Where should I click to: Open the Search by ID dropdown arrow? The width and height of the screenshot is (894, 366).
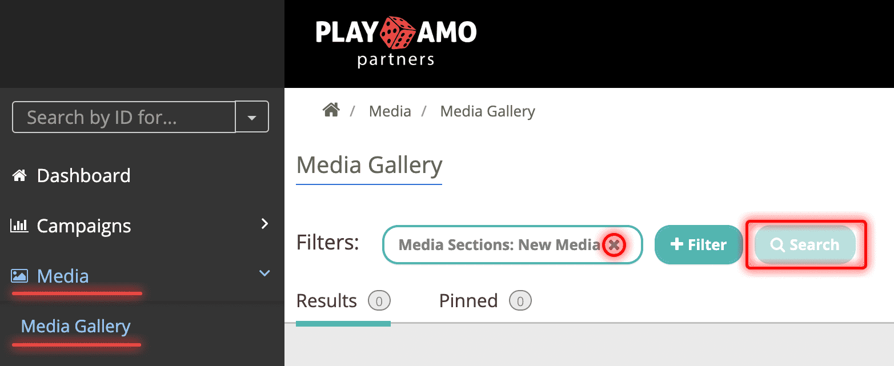(x=252, y=117)
